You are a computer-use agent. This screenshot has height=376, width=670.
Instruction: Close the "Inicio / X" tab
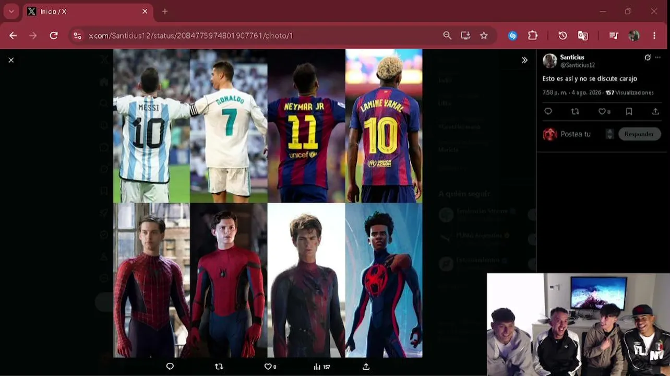pos(145,11)
